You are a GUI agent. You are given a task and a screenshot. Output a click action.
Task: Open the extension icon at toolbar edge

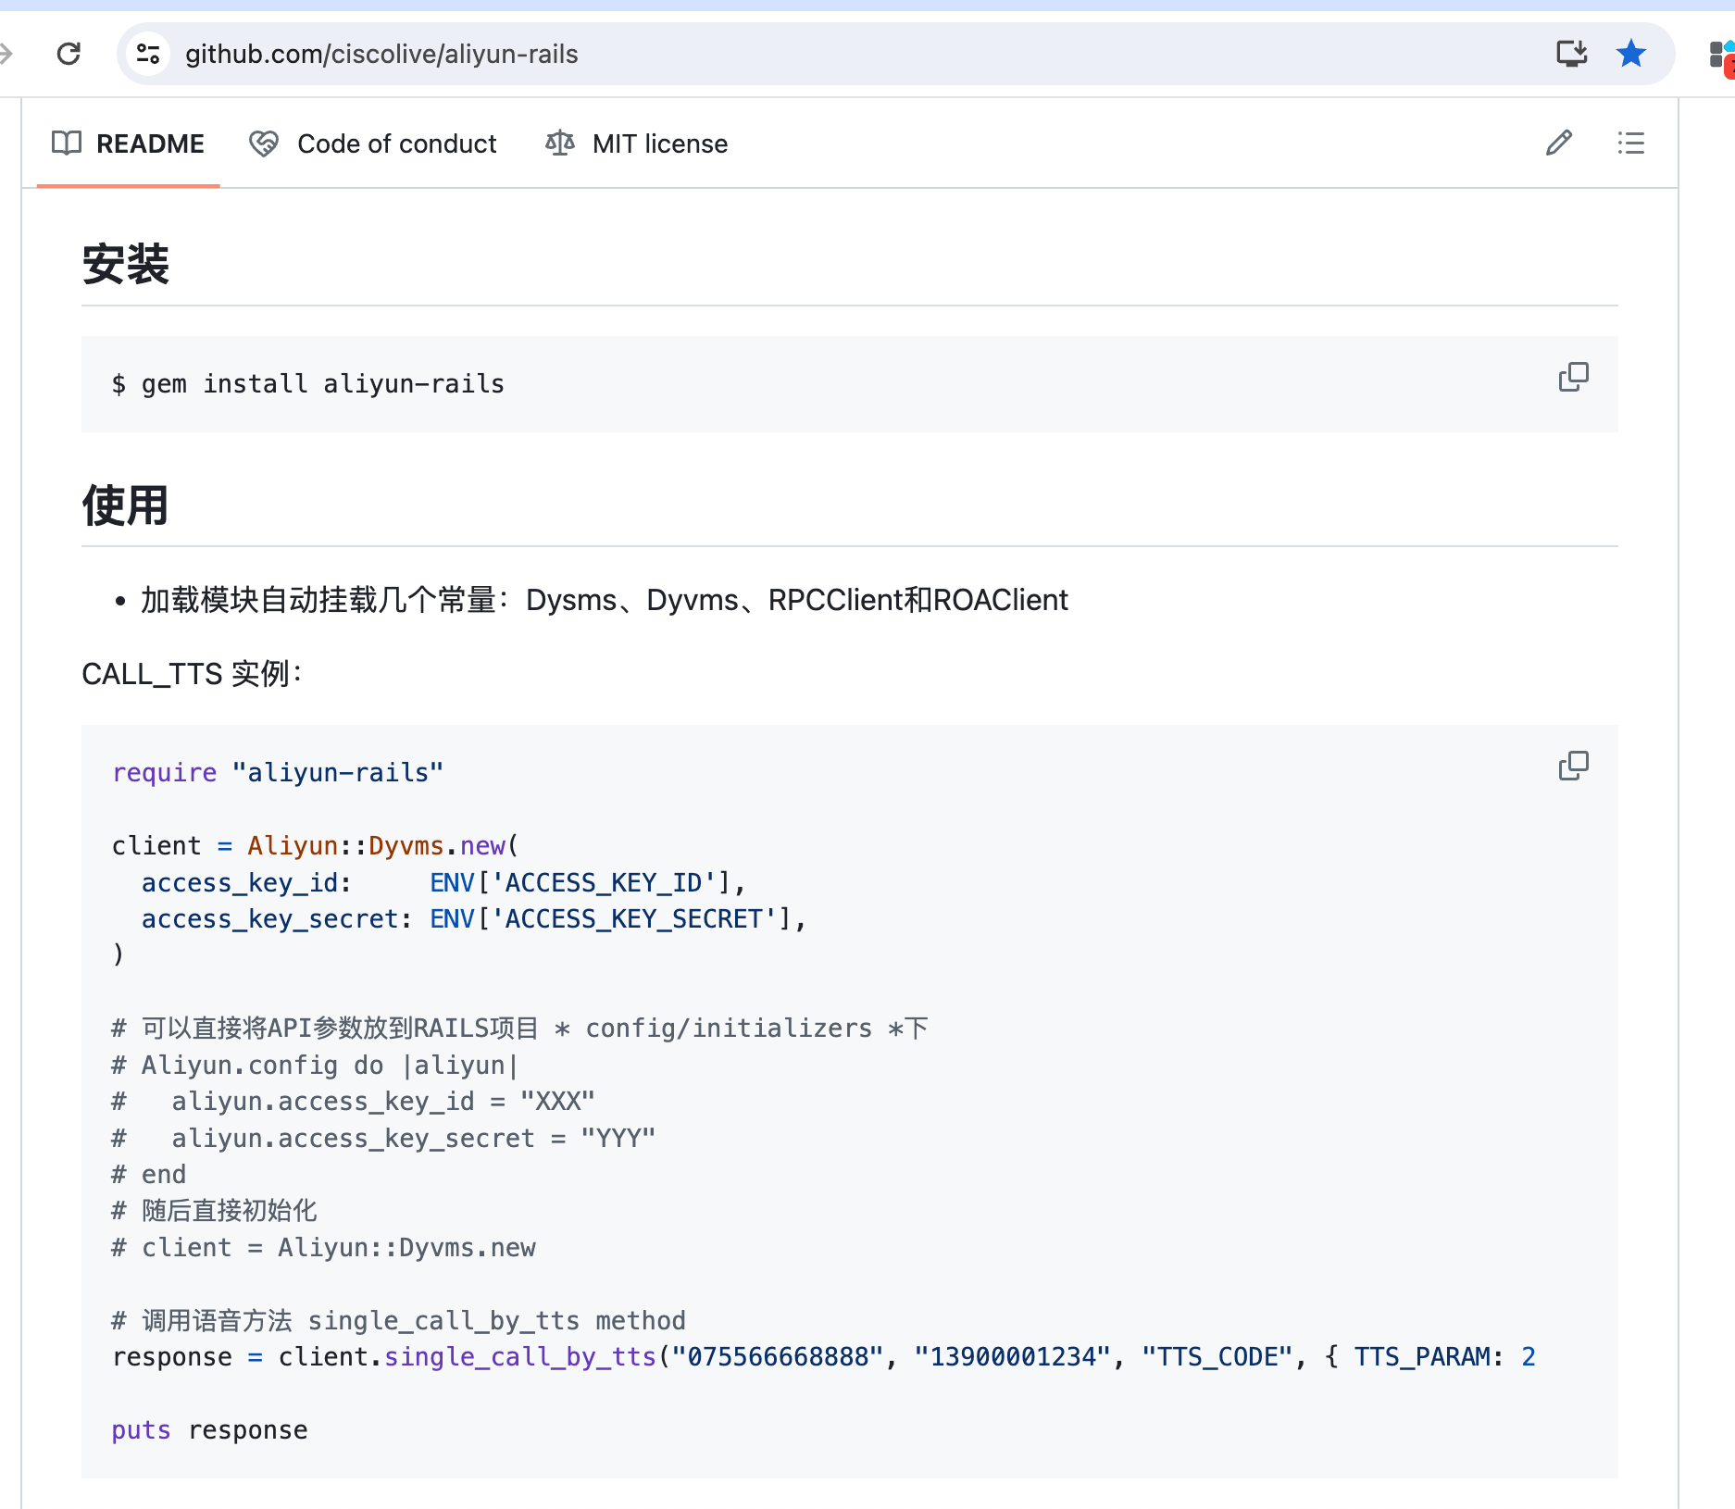1720,54
